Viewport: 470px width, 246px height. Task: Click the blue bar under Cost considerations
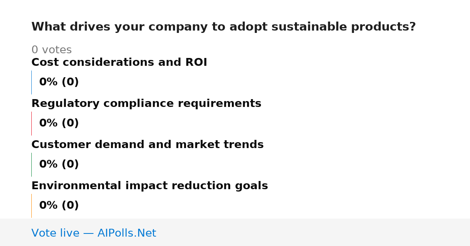pos(31,82)
